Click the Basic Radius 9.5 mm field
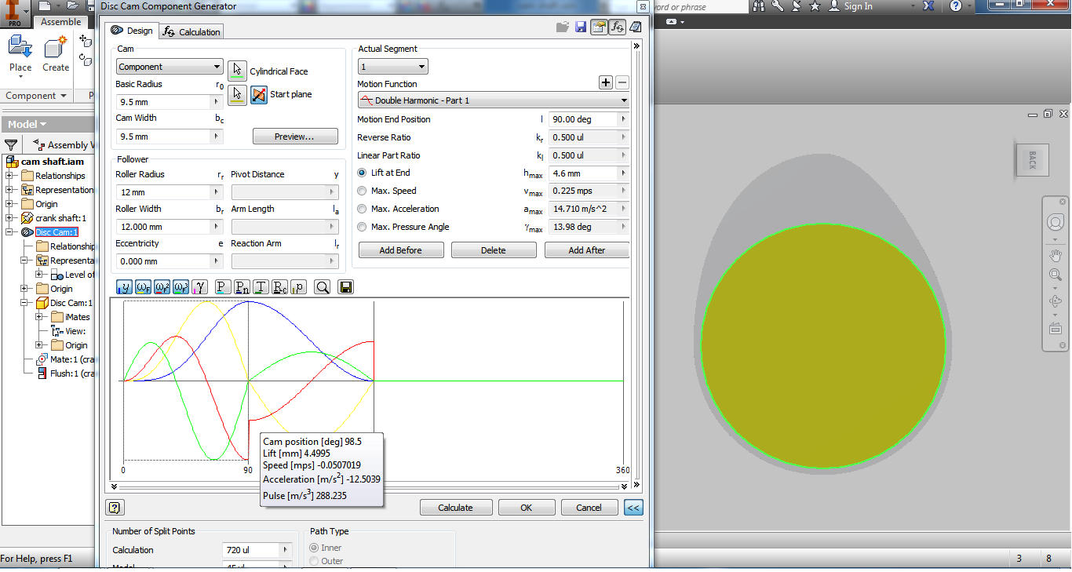1072x572 pixels. coord(170,102)
